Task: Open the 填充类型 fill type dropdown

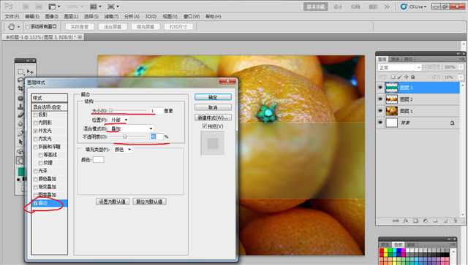Action: [x=122, y=150]
